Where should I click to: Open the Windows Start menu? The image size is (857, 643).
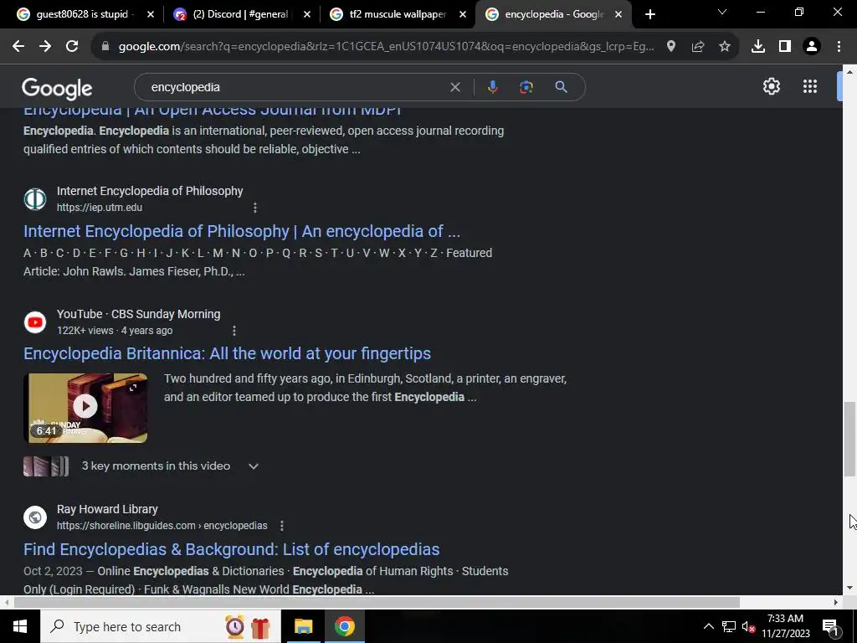[20, 626]
